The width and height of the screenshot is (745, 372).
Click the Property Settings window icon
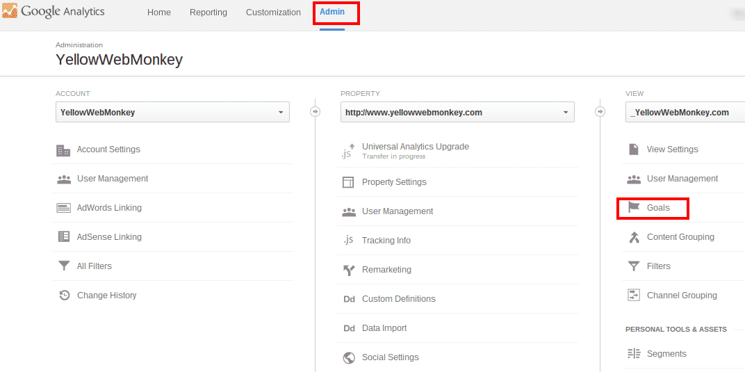[348, 182]
